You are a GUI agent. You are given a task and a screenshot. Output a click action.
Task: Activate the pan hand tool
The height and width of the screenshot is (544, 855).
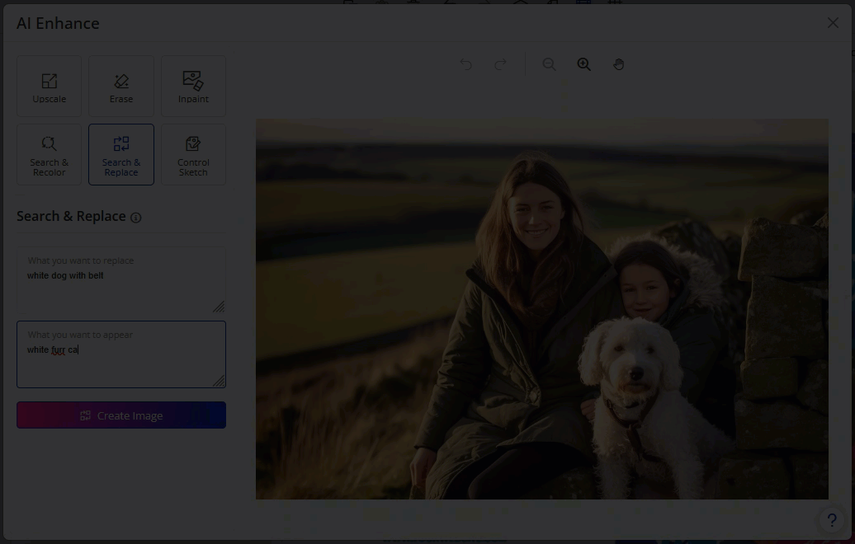[618, 64]
